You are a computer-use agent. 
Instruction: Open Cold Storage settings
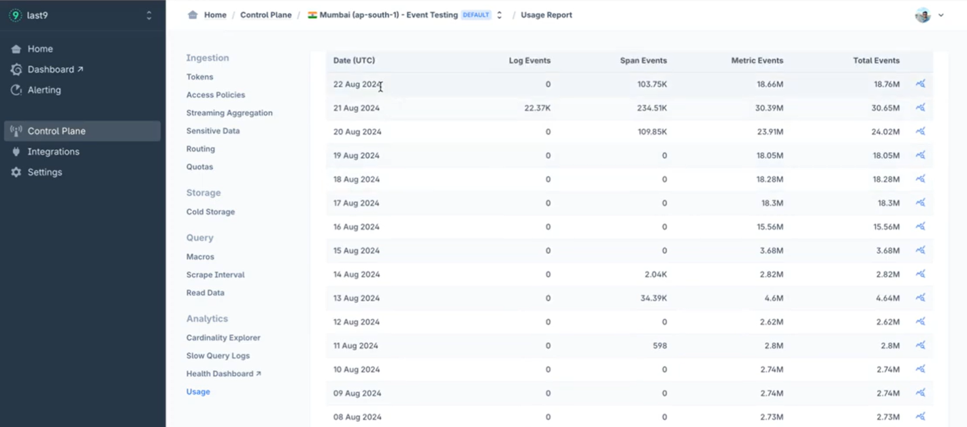(210, 212)
